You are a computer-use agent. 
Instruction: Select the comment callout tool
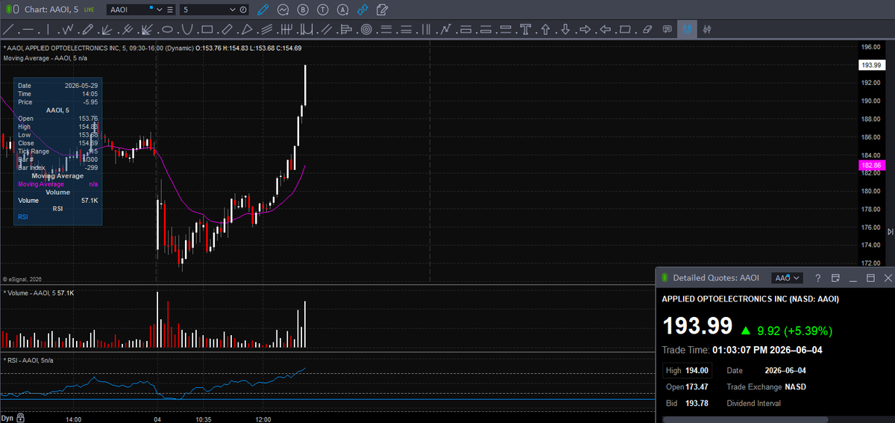[x=667, y=30]
